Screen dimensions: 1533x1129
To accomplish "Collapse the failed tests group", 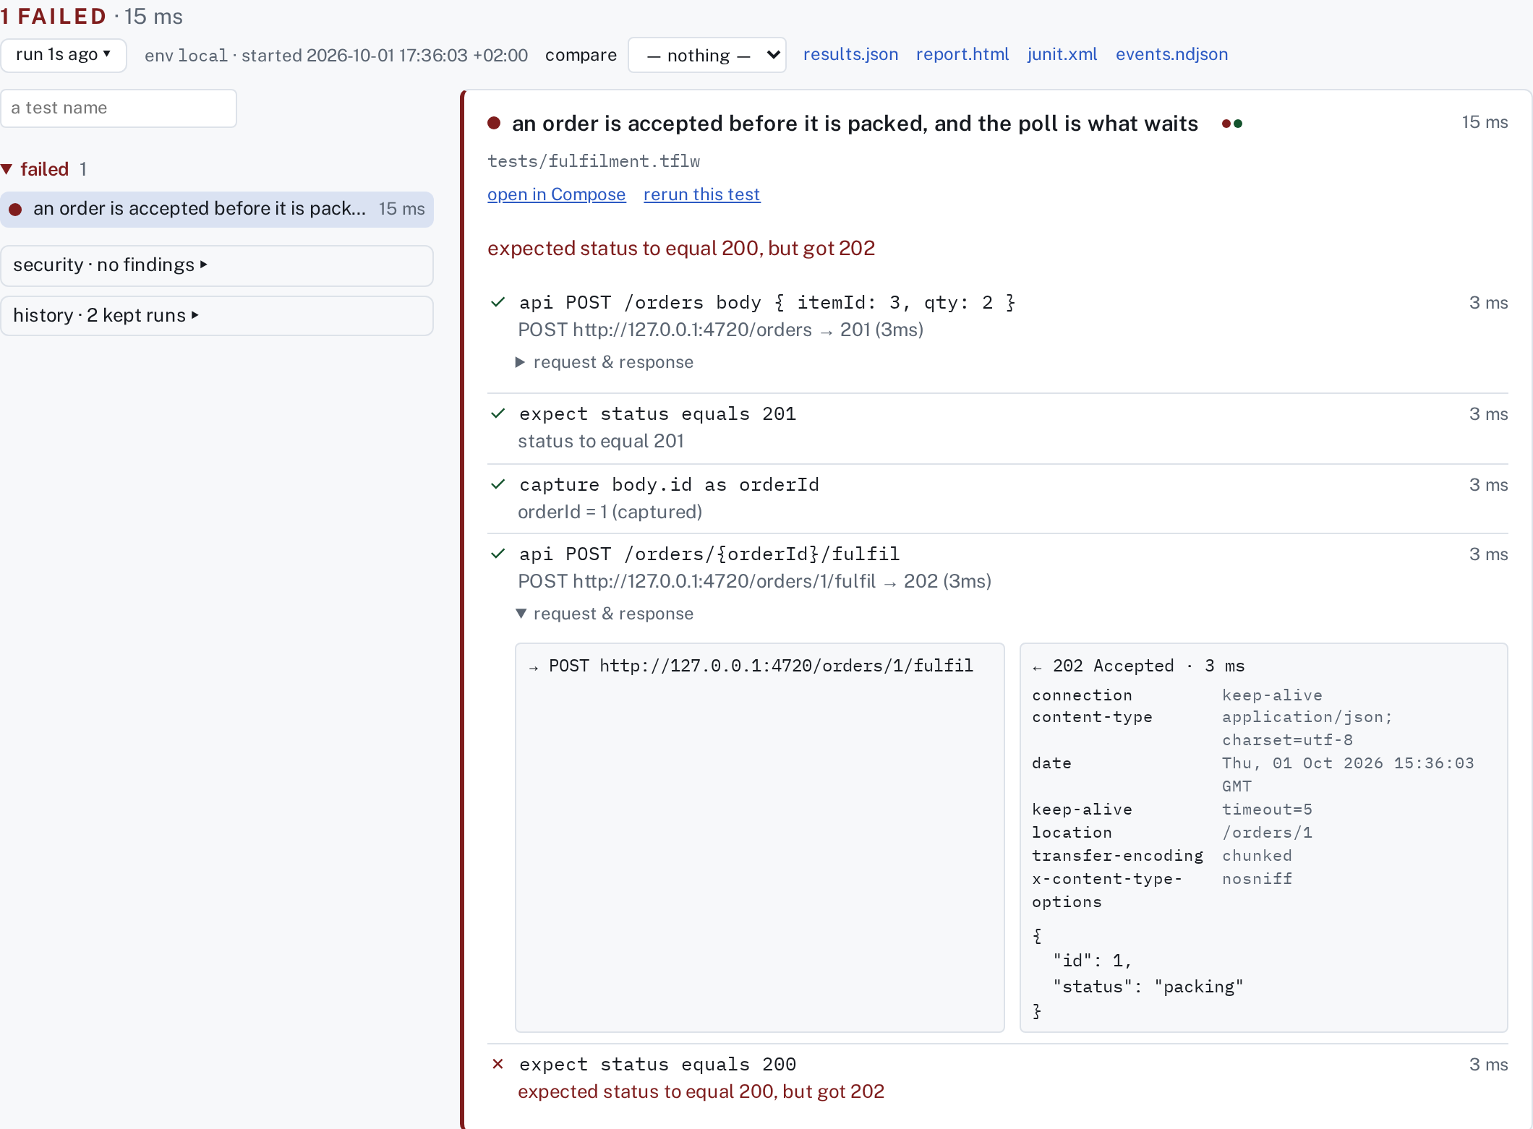I will tap(7, 169).
